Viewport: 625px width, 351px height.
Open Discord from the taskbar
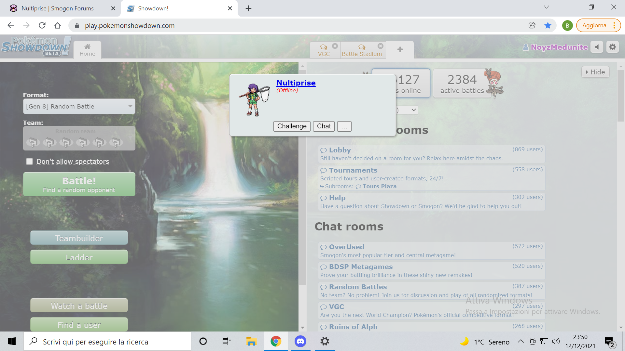point(300,341)
